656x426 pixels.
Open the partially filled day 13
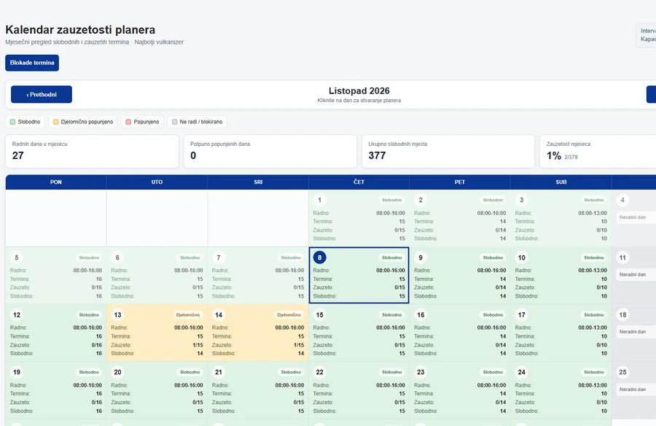(x=157, y=333)
